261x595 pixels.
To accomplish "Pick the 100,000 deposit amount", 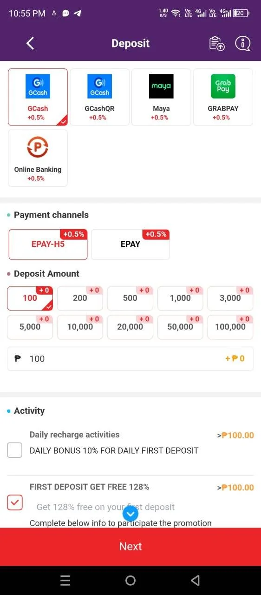I will click(x=230, y=327).
